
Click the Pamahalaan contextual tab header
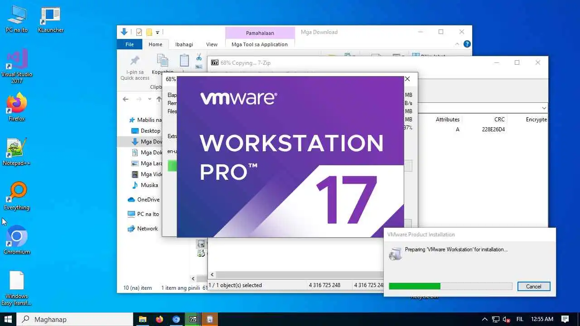[x=260, y=33]
